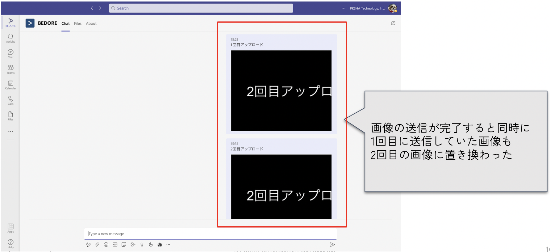Click the 1回目アップロード message text
Viewport: 550px width, 252px height.
coord(247,45)
